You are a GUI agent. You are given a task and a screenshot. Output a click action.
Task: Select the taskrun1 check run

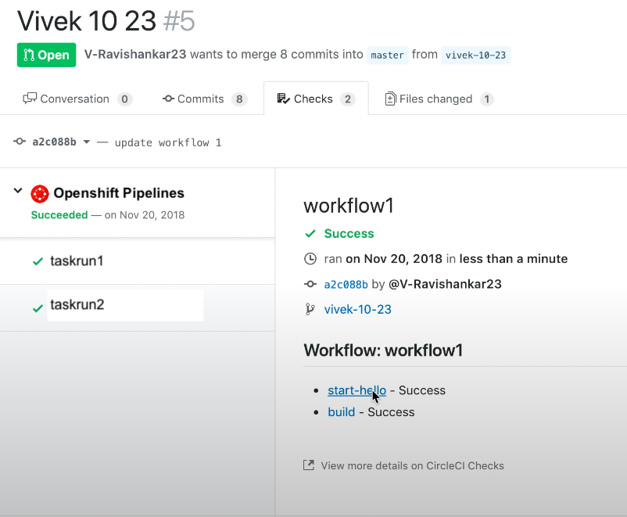(77, 261)
